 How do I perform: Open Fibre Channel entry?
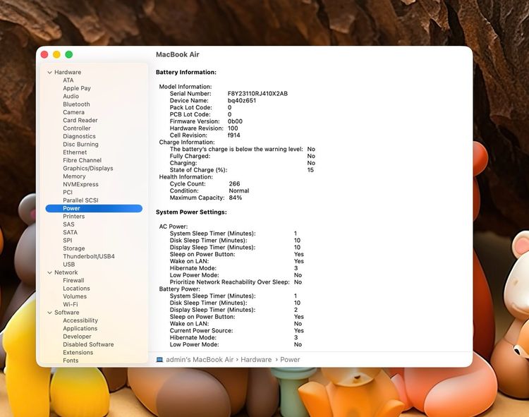pos(82,160)
